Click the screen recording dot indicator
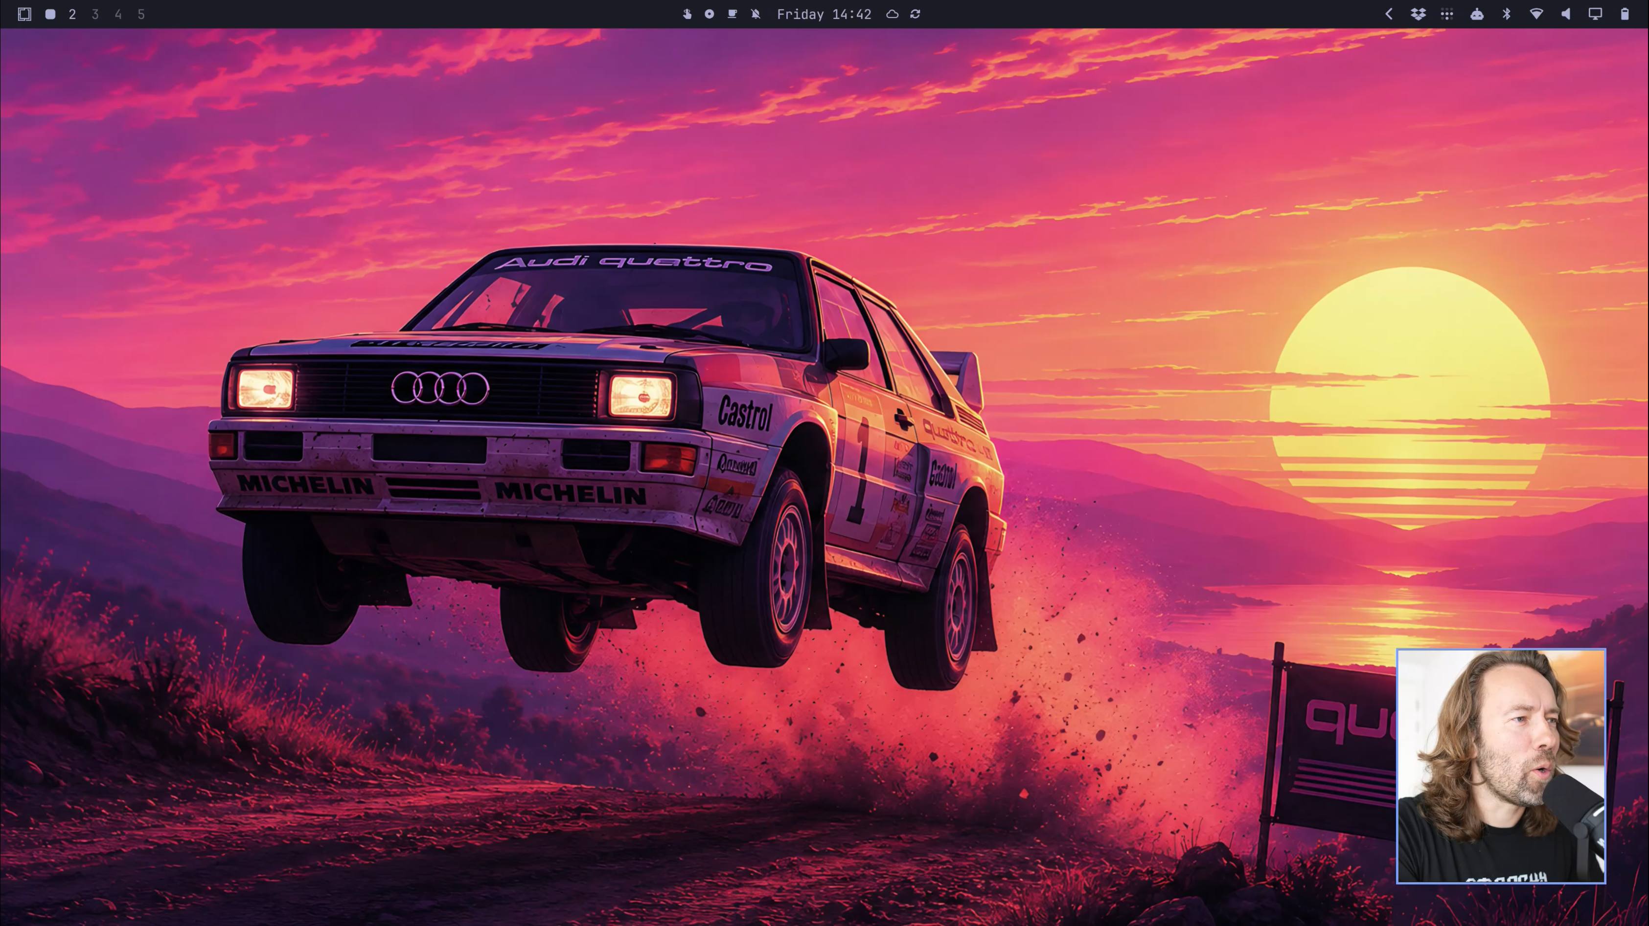The width and height of the screenshot is (1649, 926). [x=710, y=14]
